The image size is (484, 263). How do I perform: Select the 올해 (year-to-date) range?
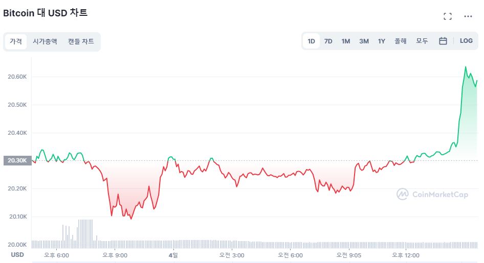coord(401,41)
